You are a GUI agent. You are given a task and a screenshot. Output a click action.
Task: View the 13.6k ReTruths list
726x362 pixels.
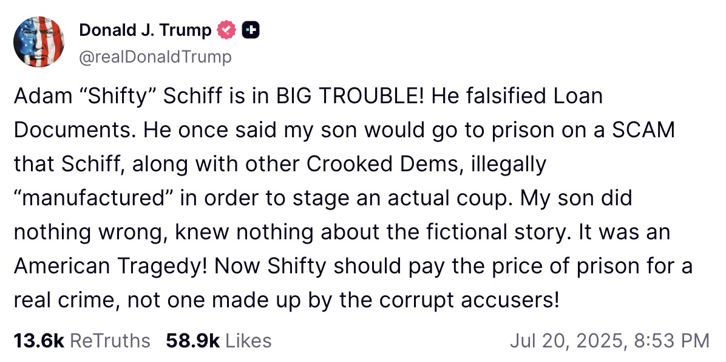82,341
